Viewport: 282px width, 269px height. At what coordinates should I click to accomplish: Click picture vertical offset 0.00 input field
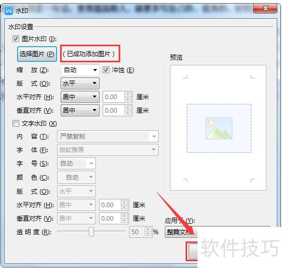pos(114,110)
